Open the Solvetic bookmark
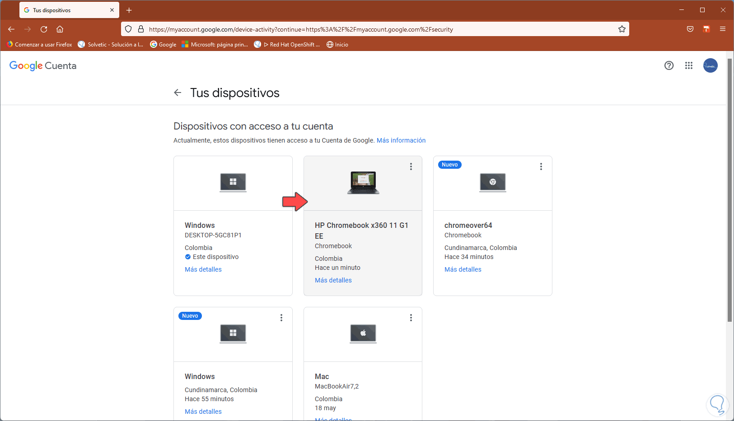 point(111,45)
